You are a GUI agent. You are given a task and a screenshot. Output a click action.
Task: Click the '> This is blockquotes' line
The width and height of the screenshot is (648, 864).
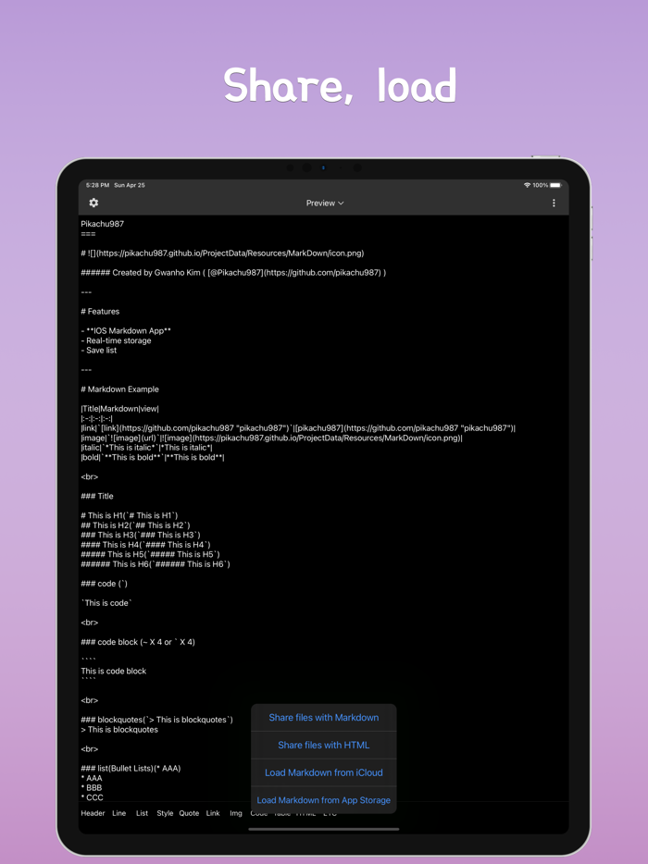point(119,730)
